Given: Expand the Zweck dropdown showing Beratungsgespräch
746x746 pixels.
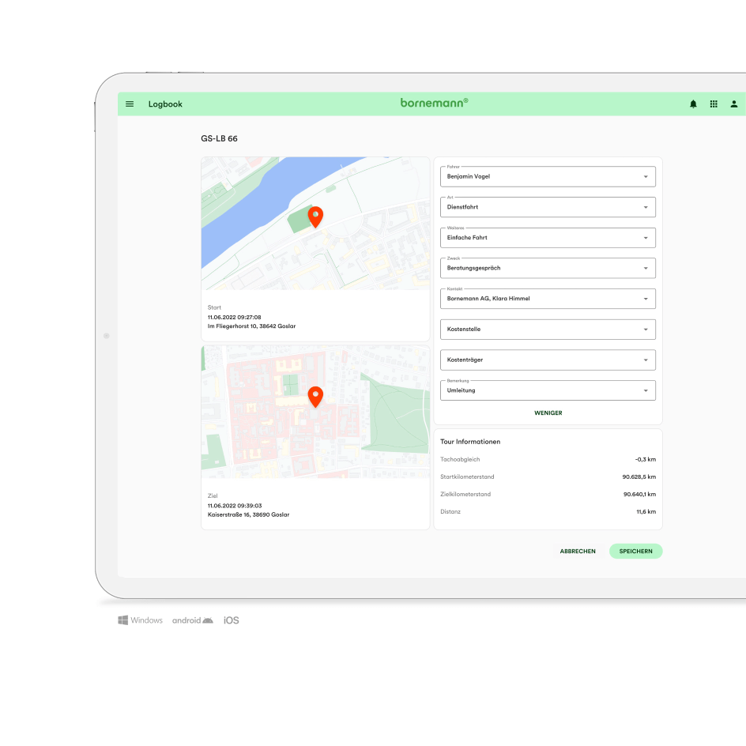Looking at the screenshot, I should (547, 268).
